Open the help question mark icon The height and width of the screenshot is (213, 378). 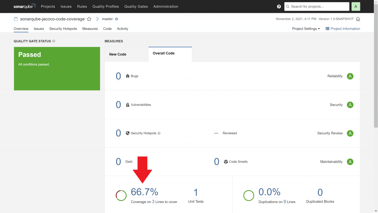click(279, 7)
